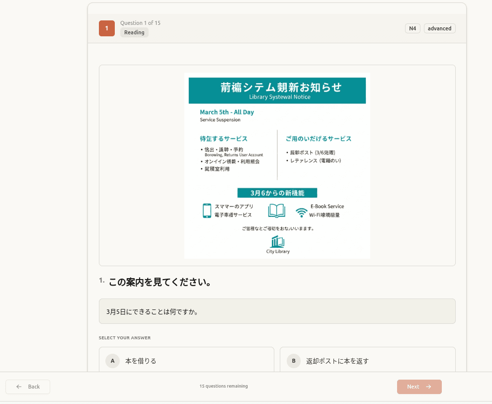Click the open book icon in notice
This screenshot has height=404, width=492.
277,210
